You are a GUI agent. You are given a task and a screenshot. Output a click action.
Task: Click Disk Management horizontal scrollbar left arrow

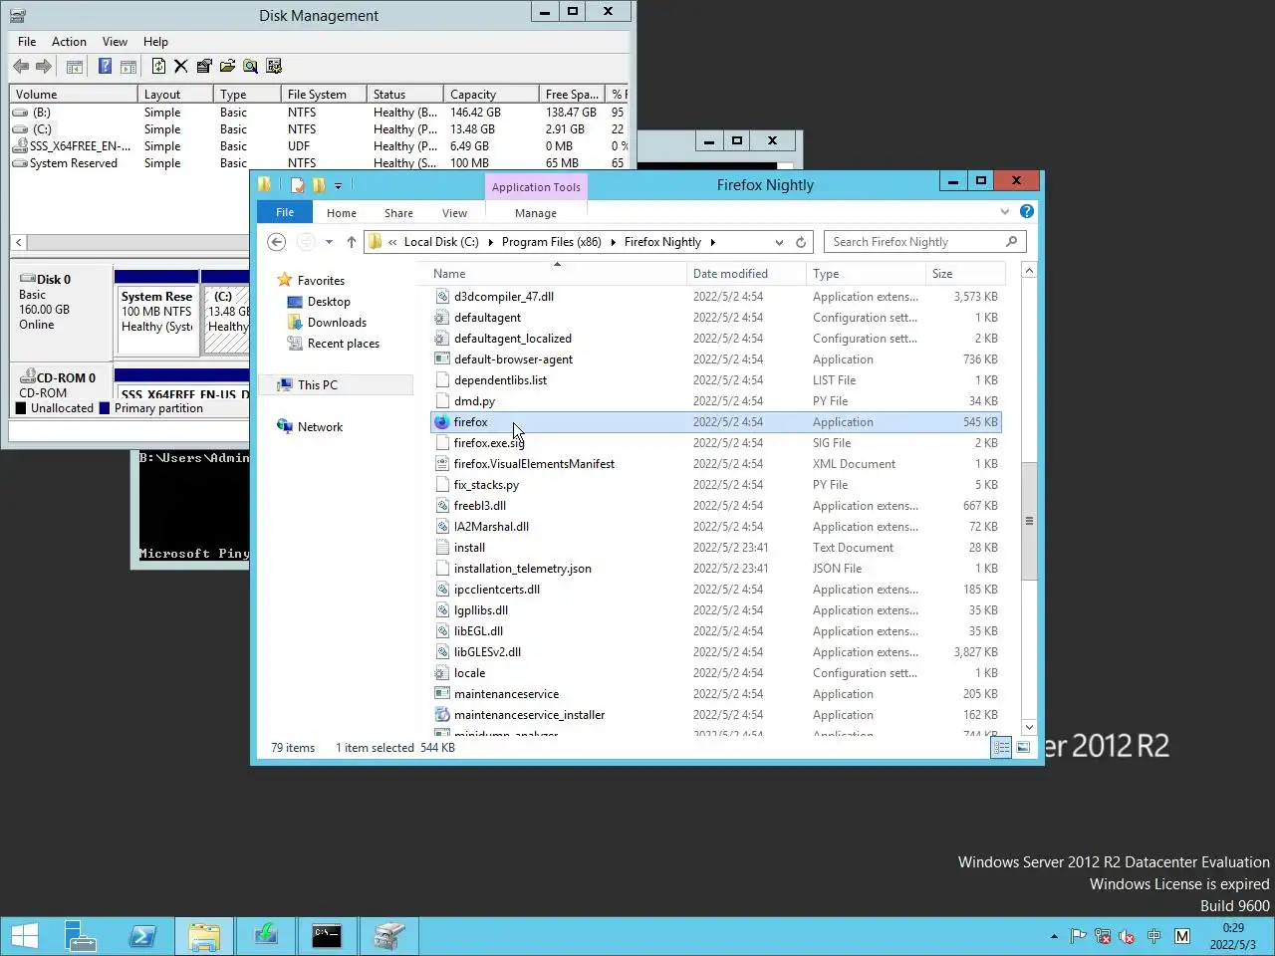(x=18, y=242)
